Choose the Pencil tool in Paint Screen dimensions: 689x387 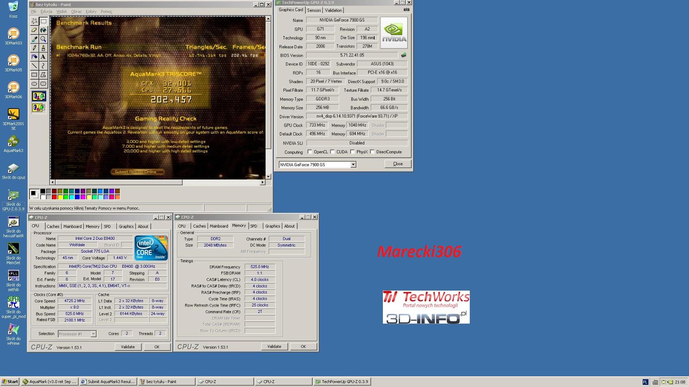[34, 48]
